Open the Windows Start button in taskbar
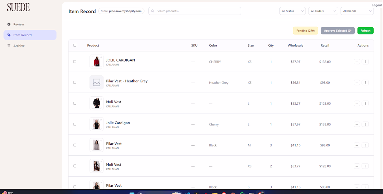This screenshot has width=383, height=194. [132, 193]
